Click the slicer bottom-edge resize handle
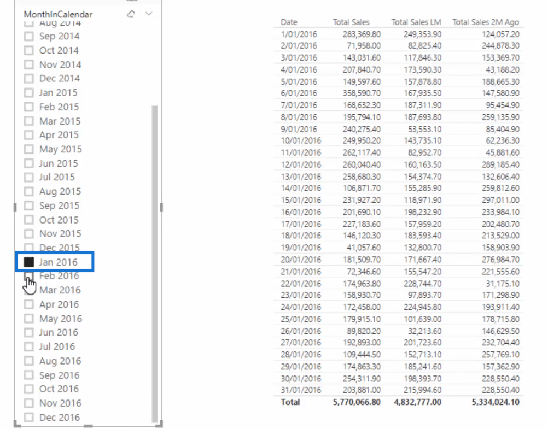The image size is (548, 429). point(88,426)
